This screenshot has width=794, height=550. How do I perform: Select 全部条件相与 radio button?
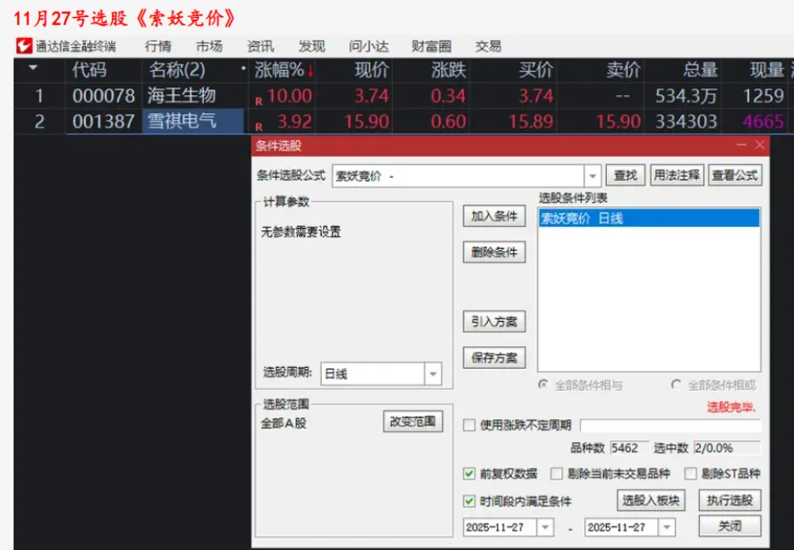coord(543,385)
